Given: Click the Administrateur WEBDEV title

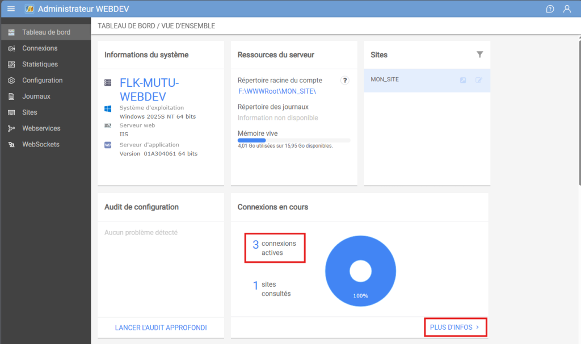Looking at the screenshot, I should point(83,9).
